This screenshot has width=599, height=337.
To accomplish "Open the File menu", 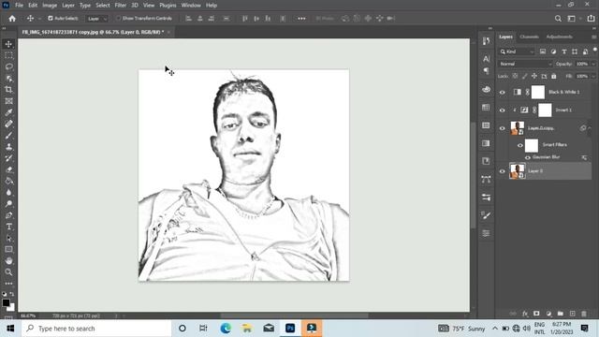I will coord(19,6).
